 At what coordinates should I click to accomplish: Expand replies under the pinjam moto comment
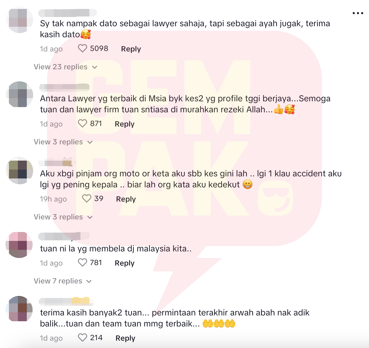[63, 217]
